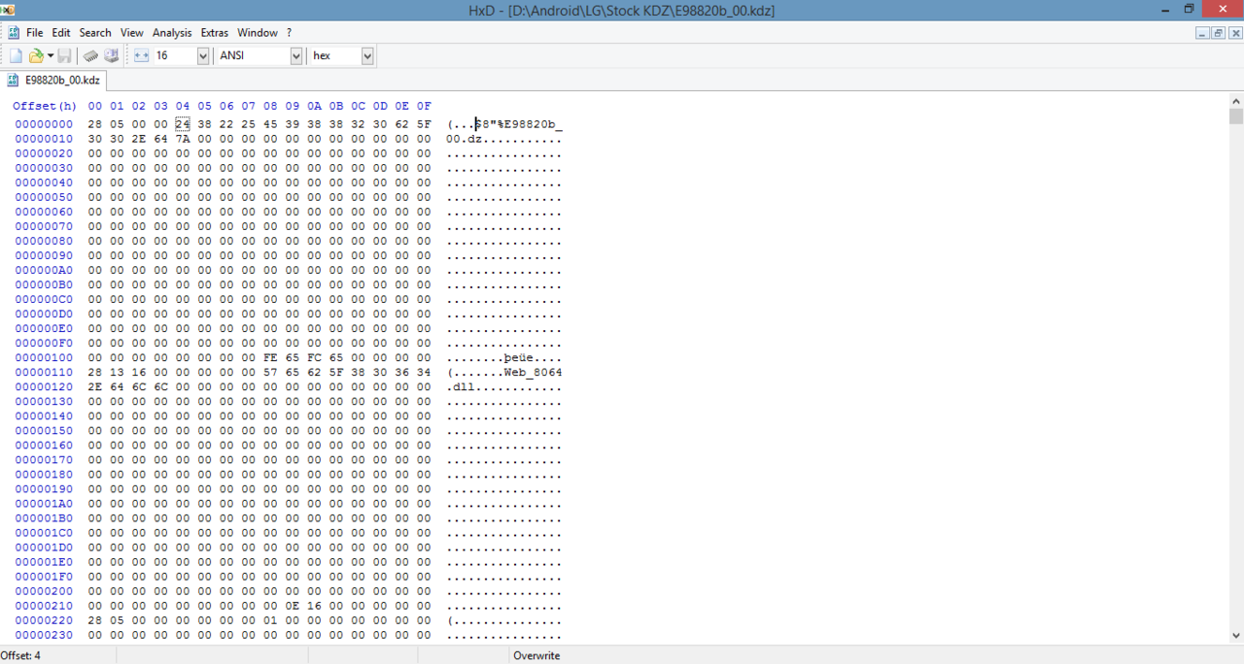Image resolution: width=1244 pixels, height=664 pixels.
Task: Open the View menu
Action: [x=131, y=33]
